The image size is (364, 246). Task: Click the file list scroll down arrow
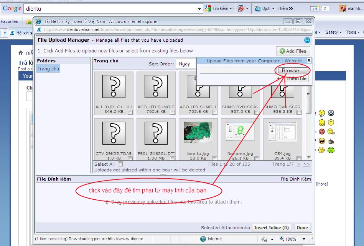tap(309, 157)
